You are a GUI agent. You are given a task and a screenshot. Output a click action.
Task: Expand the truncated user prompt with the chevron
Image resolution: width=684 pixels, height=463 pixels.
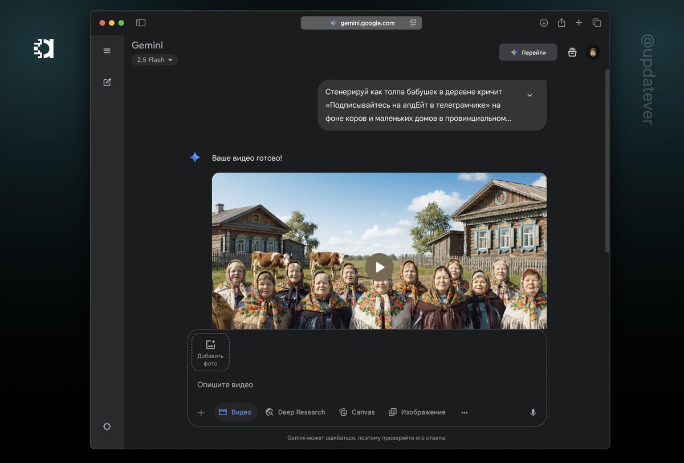tap(530, 95)
